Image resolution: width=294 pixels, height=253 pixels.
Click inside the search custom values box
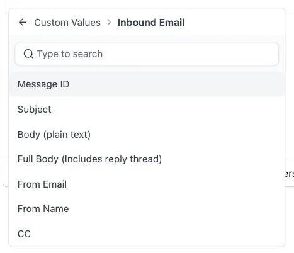[x=147, y=54]
